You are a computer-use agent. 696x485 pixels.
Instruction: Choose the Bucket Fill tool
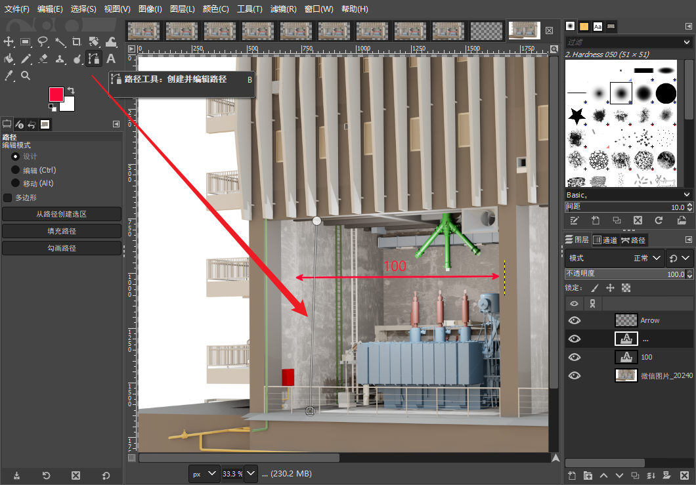pos(9,59)
